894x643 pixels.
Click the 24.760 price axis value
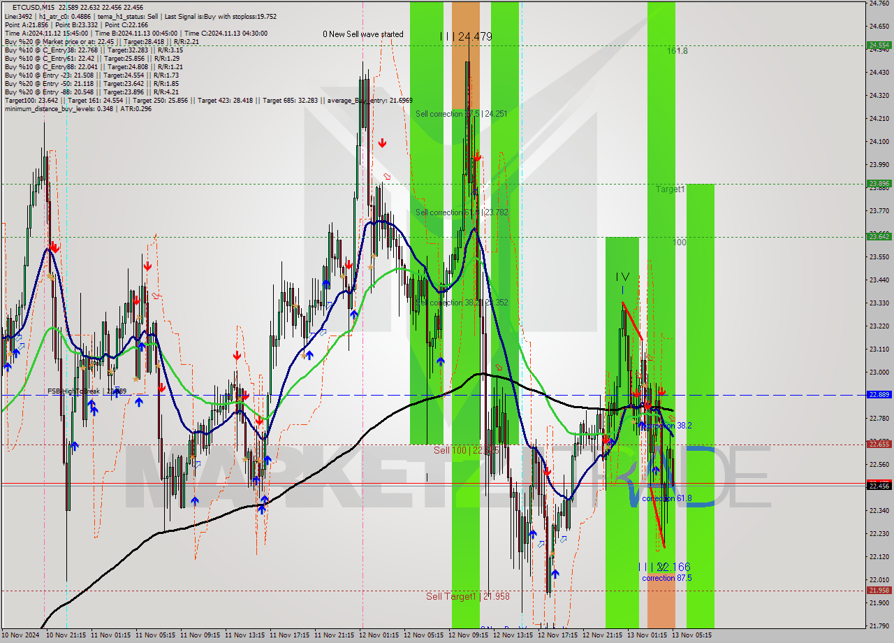coord(879,3)
